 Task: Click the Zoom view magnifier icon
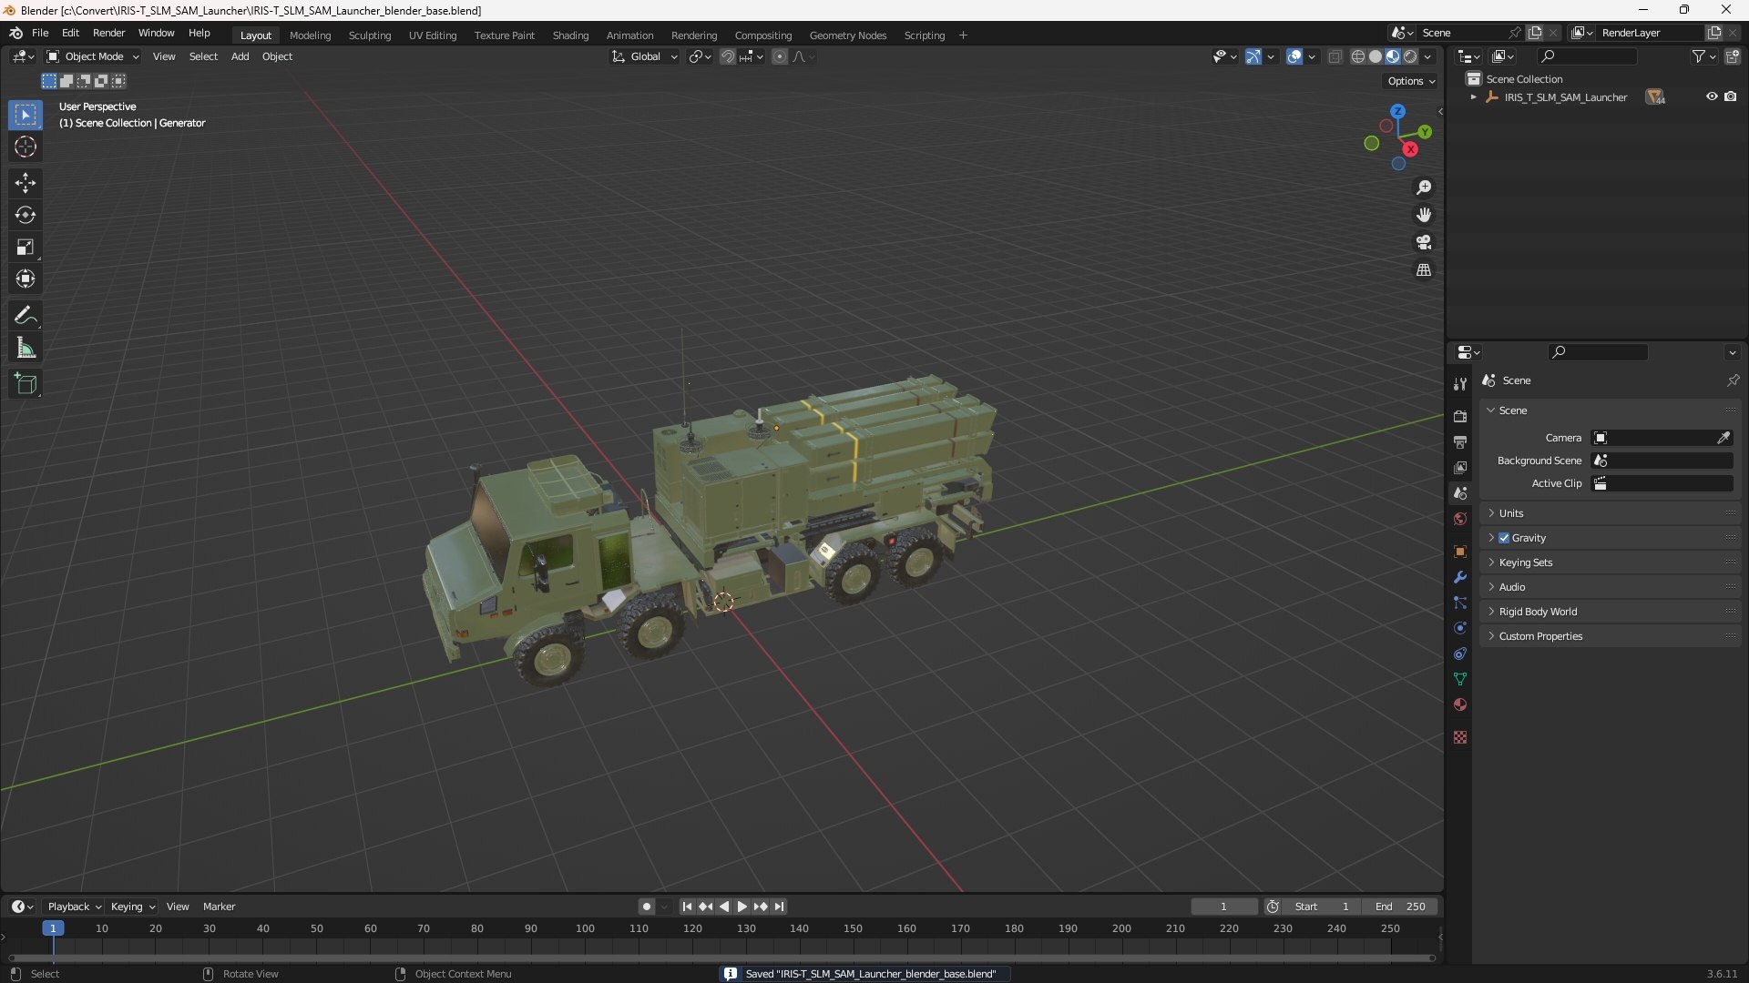click(x=1424, y=187)
